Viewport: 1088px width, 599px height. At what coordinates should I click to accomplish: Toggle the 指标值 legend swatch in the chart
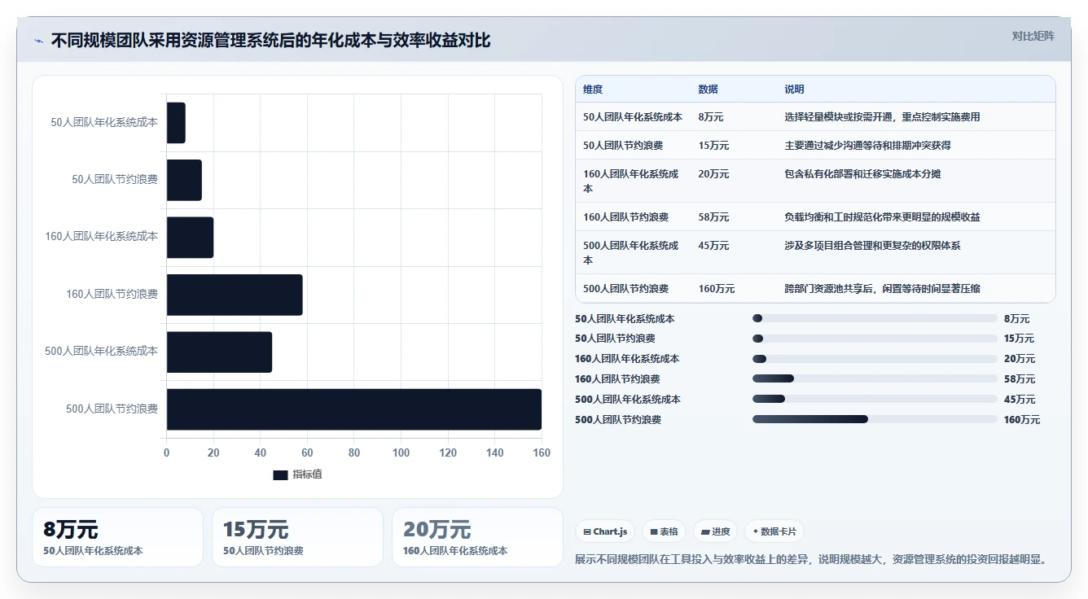coord(280,474)
